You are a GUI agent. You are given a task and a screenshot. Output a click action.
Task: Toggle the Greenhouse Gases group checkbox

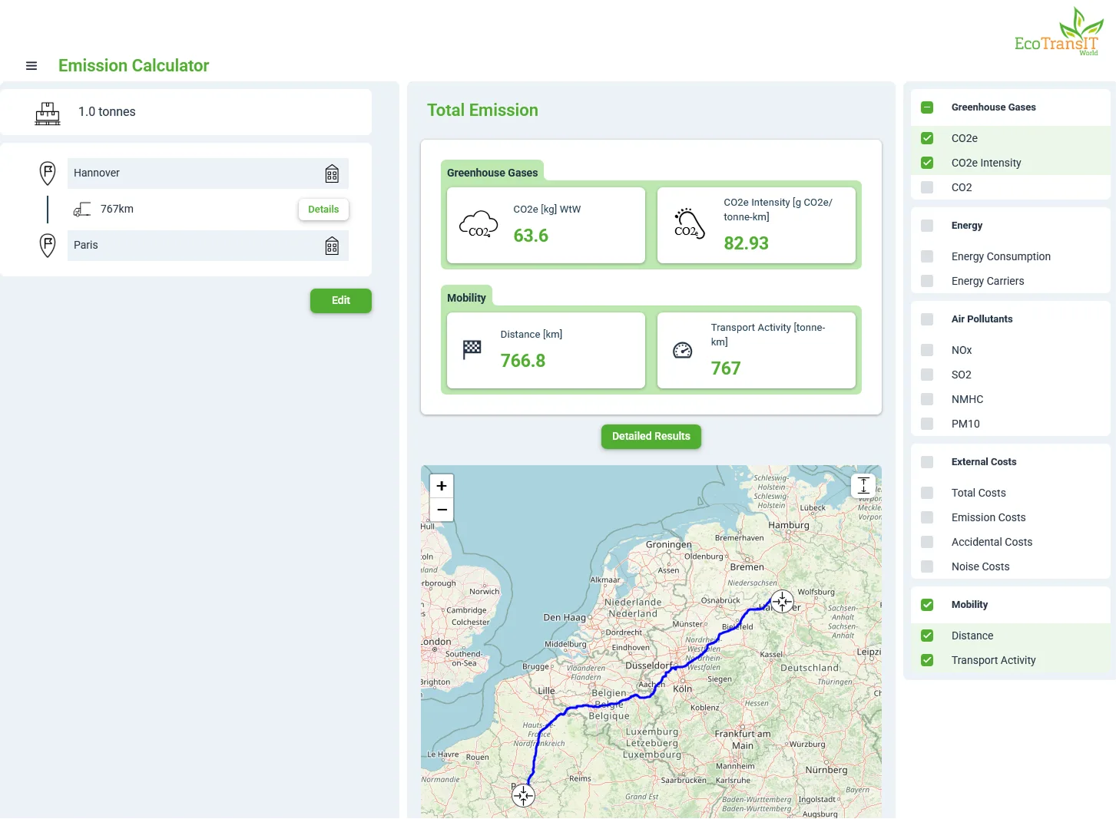click(927, 107)
